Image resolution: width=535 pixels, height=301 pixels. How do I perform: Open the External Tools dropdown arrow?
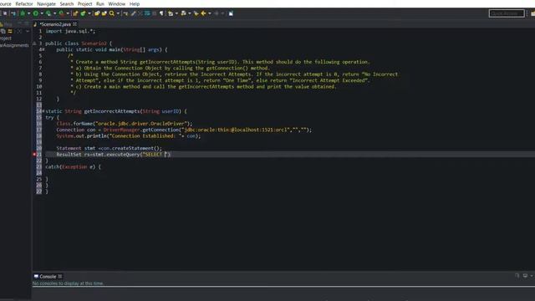[68, 13]
